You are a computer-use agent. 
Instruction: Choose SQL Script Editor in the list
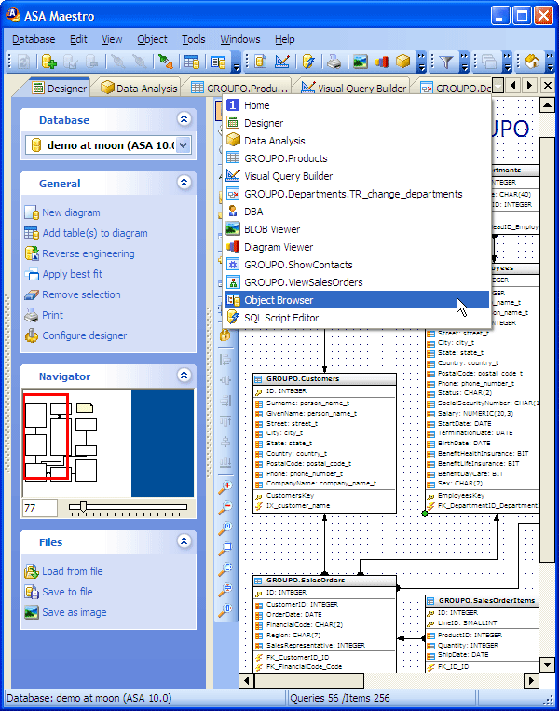pyautogui.click(x=280, y=318)
